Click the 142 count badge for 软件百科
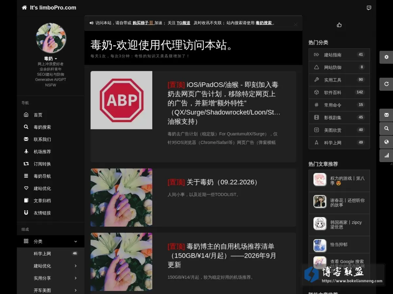Image resolution: width=393 pixels, height=294 pixels. (x=360, y=92)
